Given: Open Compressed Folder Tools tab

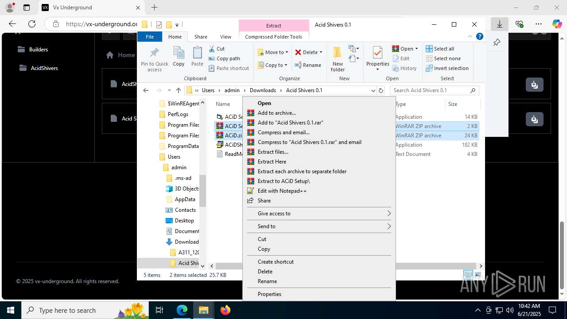Looking at the screenshot, I should [x=273, y=37].
